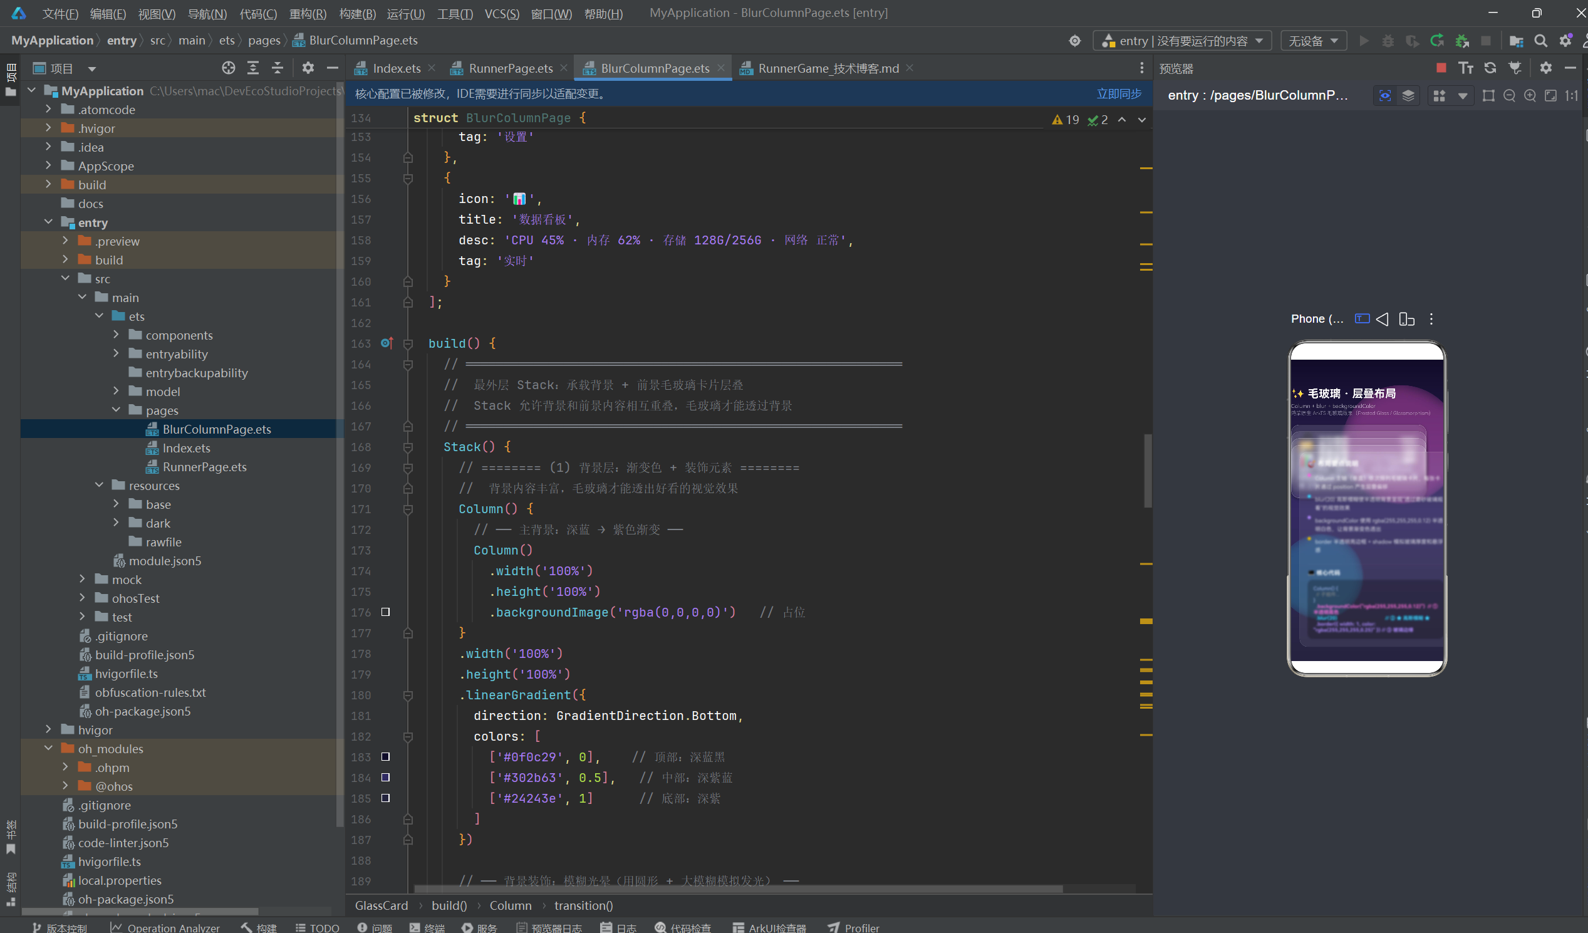Collapse the pages folder
The image size is (1588, 933).
tap(116, 410)
